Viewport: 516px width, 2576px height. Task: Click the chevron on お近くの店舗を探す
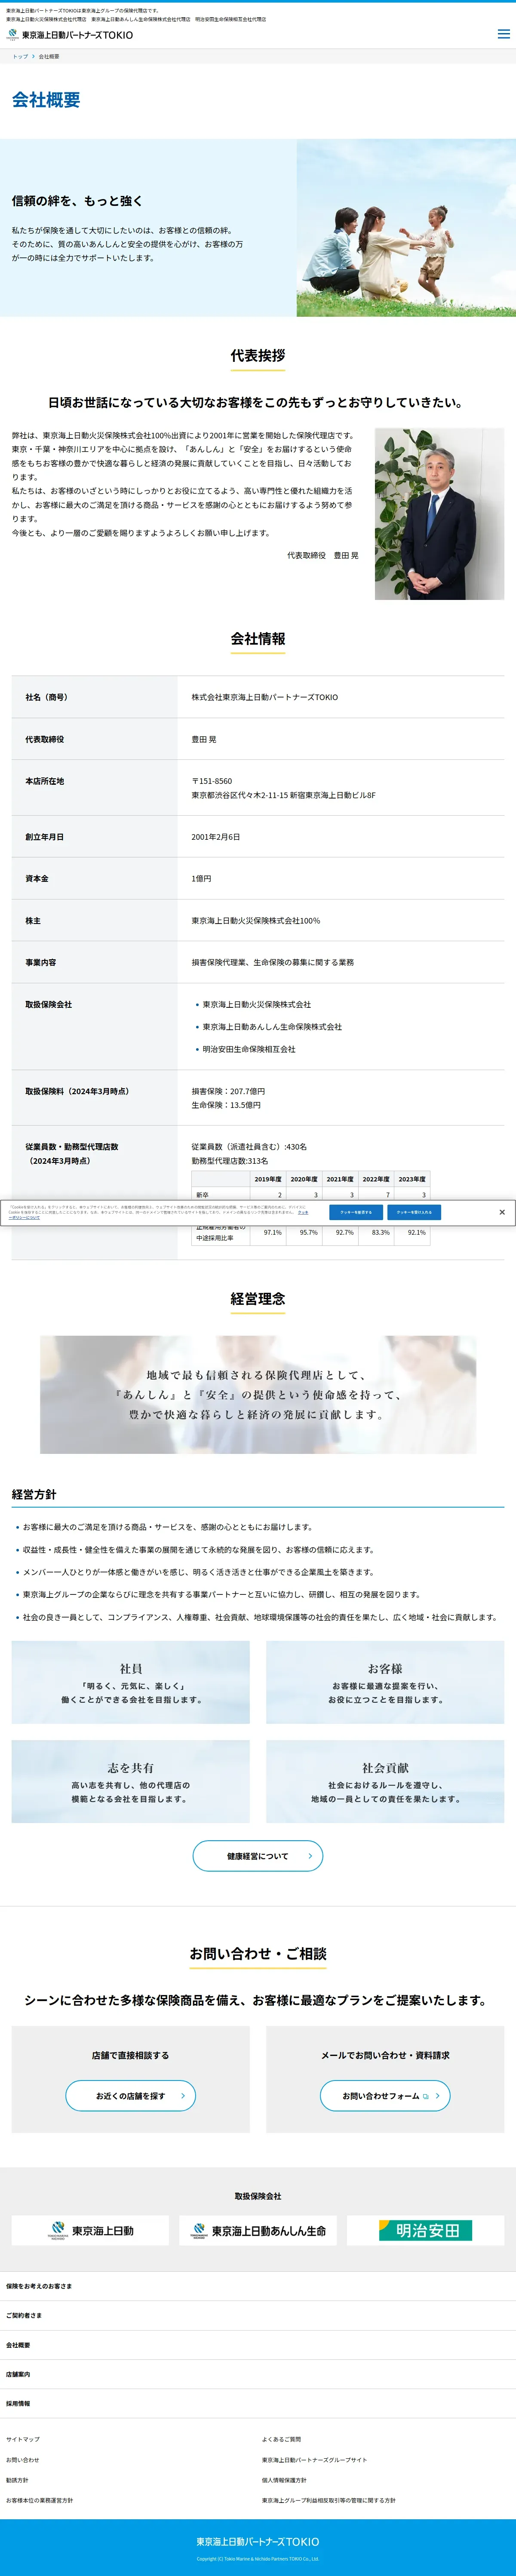(x=183, y=2096)
